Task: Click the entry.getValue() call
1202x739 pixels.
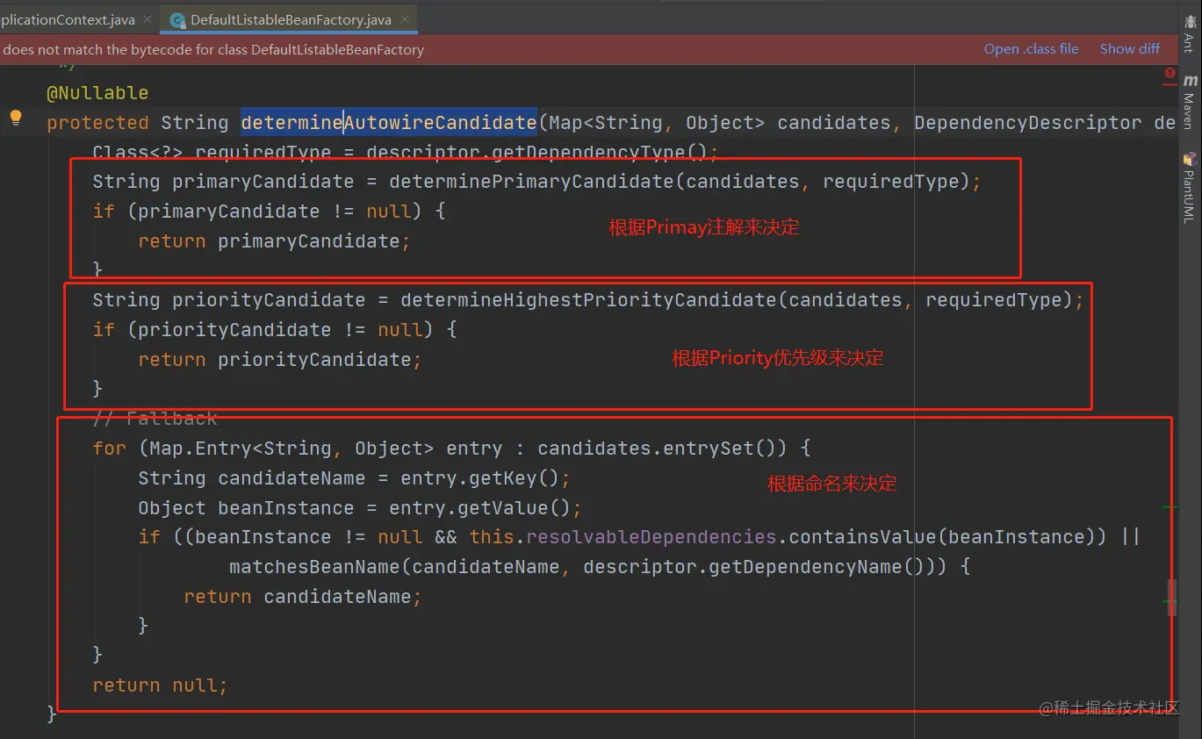Action: click(486, 508)
